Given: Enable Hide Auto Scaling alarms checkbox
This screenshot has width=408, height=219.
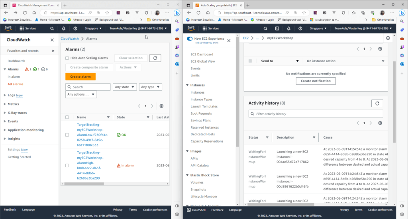Looking at the screenshot, I should (67, 58).
